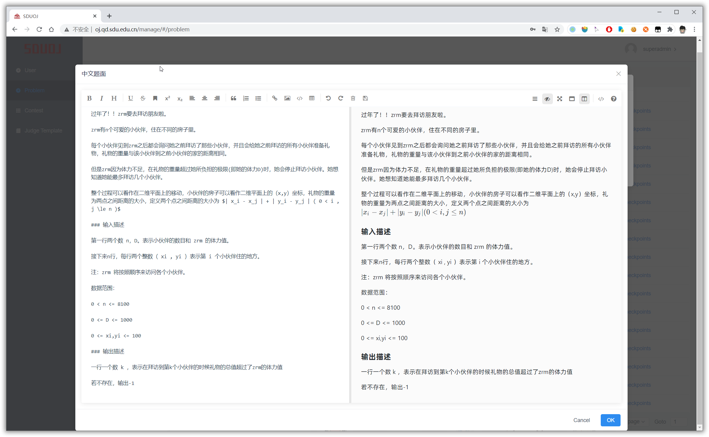Open Contest in sidebar menu
Viewport: 709px width, 437px height.
pos(34,111)
